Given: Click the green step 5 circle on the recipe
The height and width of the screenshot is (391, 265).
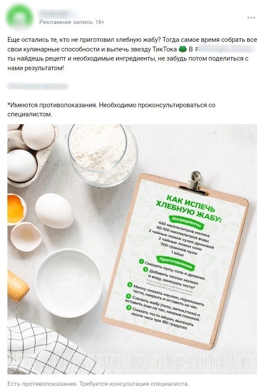Looking at the screenshot, I should [129, 308].
